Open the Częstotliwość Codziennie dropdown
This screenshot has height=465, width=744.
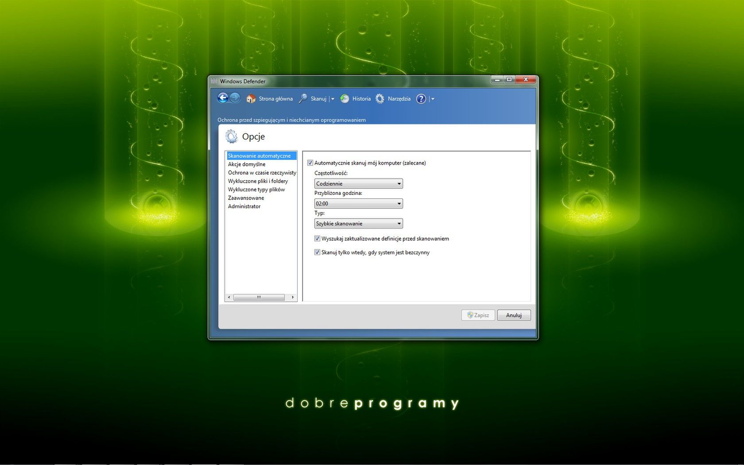coord(358,184)
